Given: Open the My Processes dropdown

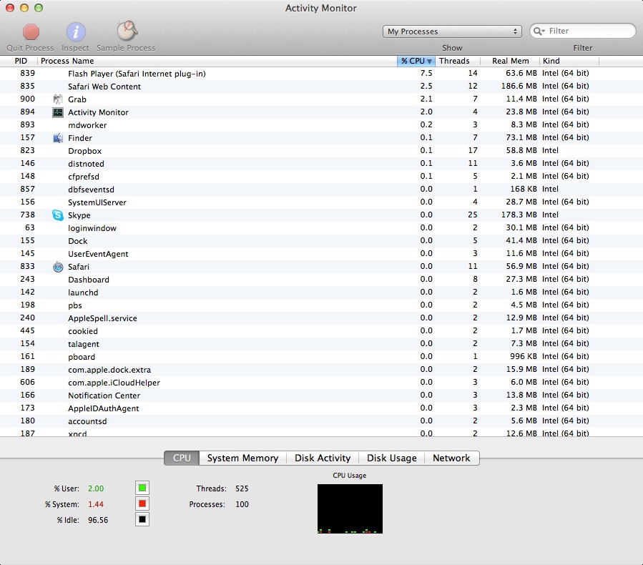Looking at the screenshot, I should click(x=452, y=31).
